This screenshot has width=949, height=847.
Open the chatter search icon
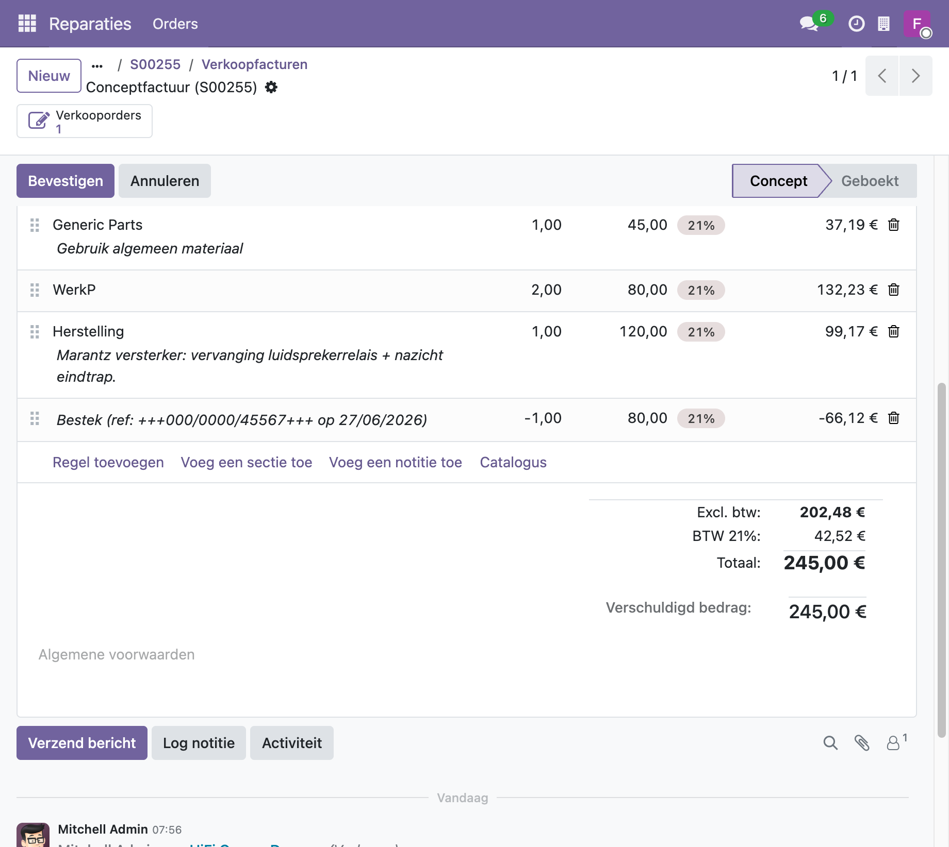point(830,743)
